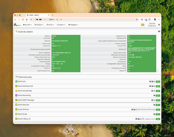Click the daemon building icon for Santé Harmony Hub
The height and width of the screenshot is (137, 174).
tap(155, 86)
